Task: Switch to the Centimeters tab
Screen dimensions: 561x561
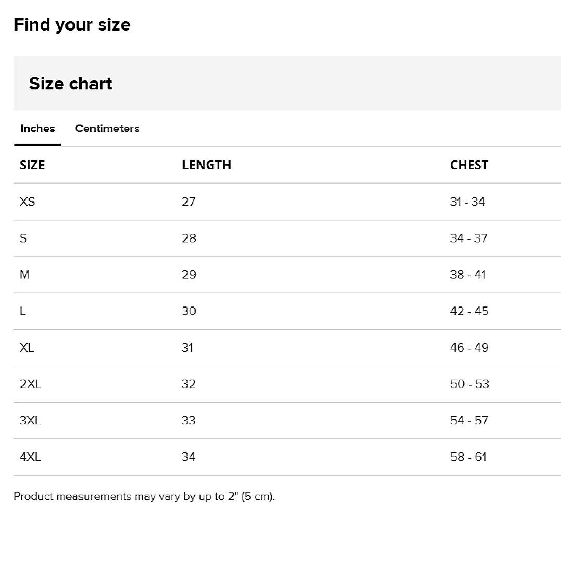Action: pyautogui.click(x=107, y=129)
